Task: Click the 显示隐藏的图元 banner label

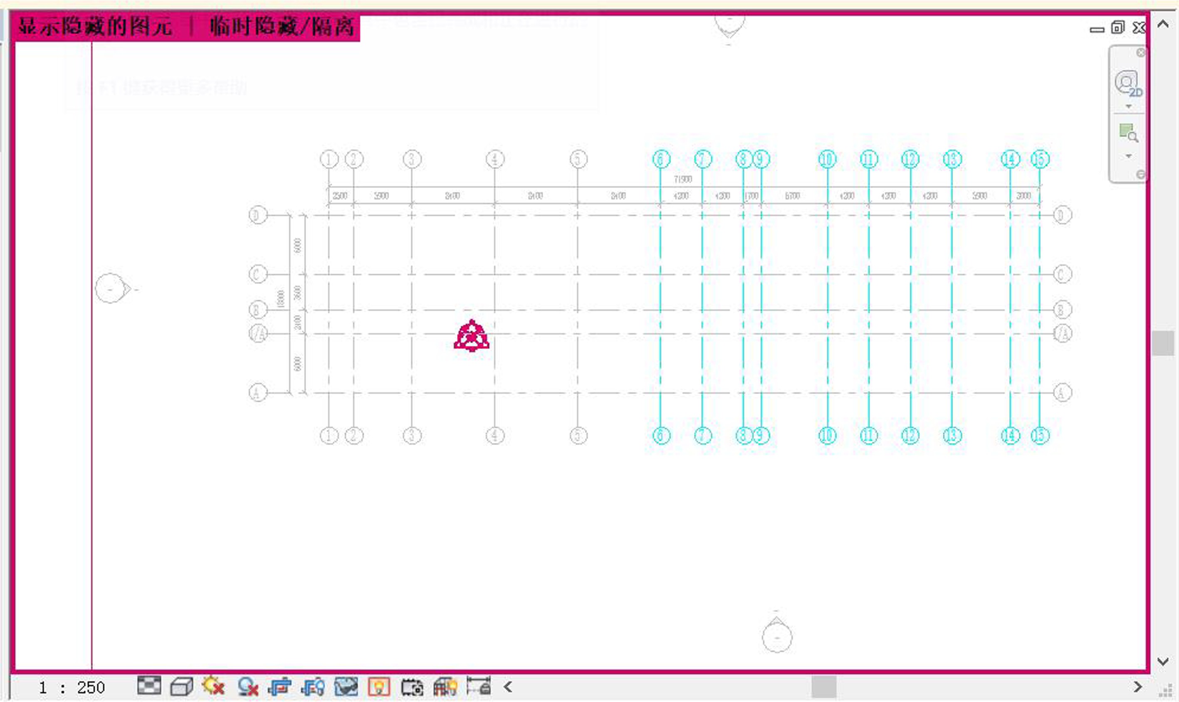Action: click(95, 26)
